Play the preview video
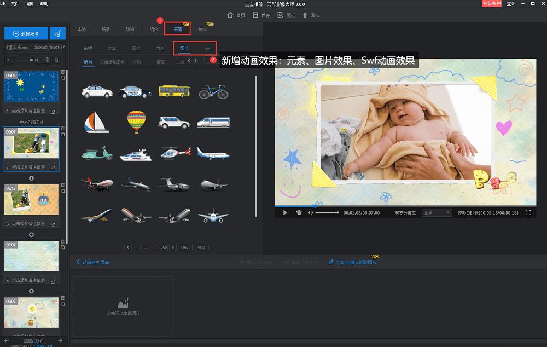 (x=285, y=212)
